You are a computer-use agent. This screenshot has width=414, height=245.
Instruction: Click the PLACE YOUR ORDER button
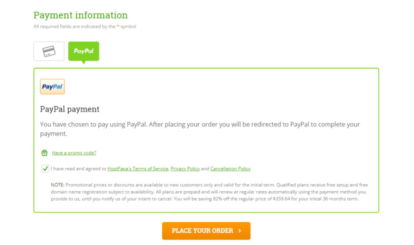(x=206, y=231)
